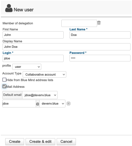The width and height of the screenshot is (132, 146).
Task: Select the Display Name input field
Action: tap(67, 47)
